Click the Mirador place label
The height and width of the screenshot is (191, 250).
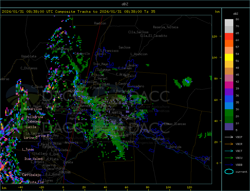click(x=128, y=141)
